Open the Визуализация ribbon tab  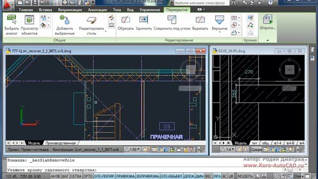(70, 10)
